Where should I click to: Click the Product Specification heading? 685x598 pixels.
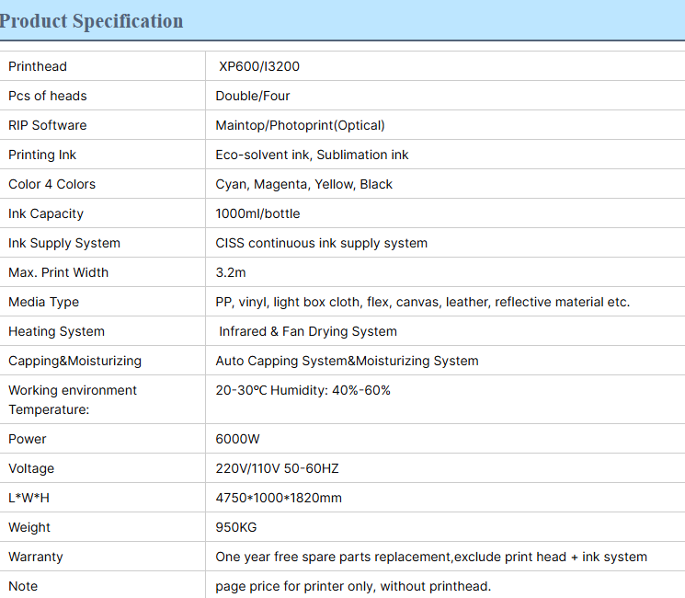(92, 21)
